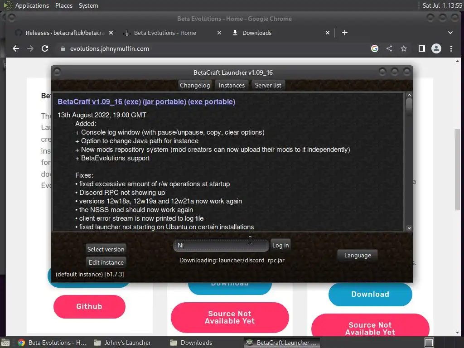The image size is (464, 348).
Task: Close the Releases betacraftuk tab
Action: (x=111, y=33)
